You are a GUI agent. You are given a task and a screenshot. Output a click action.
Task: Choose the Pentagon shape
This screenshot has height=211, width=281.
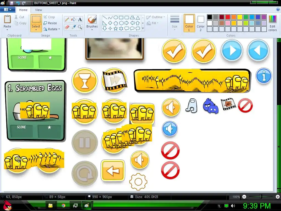(x=116, y=23)
